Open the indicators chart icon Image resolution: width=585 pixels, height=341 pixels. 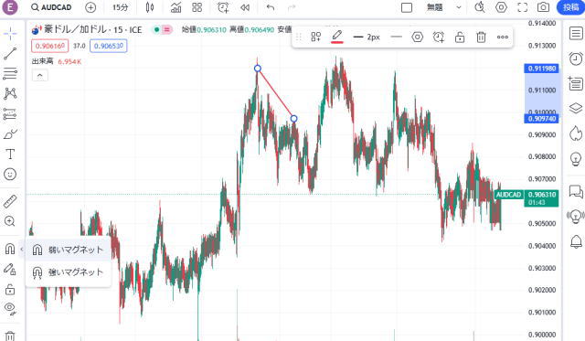pos(175,7)
